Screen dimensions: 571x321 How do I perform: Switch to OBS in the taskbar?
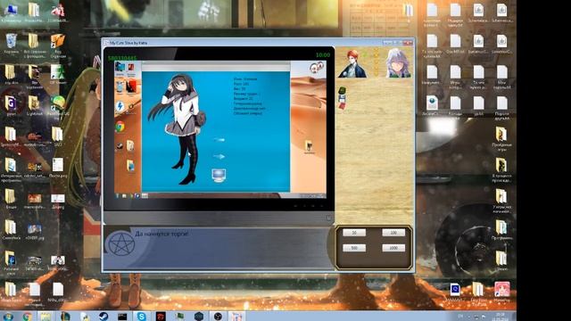click(218, 317)
